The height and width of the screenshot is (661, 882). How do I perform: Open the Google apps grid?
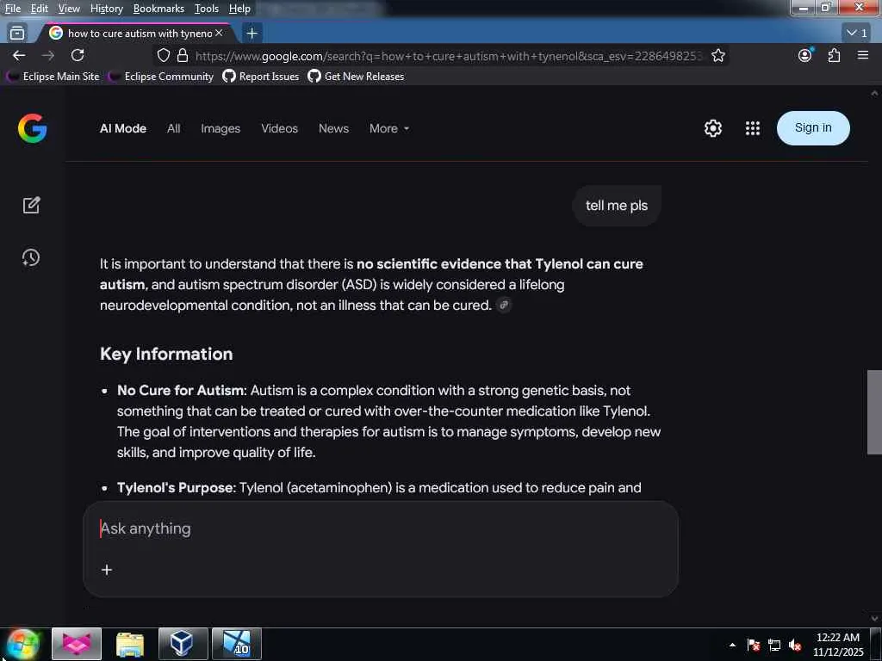click(x=753, y=128)
